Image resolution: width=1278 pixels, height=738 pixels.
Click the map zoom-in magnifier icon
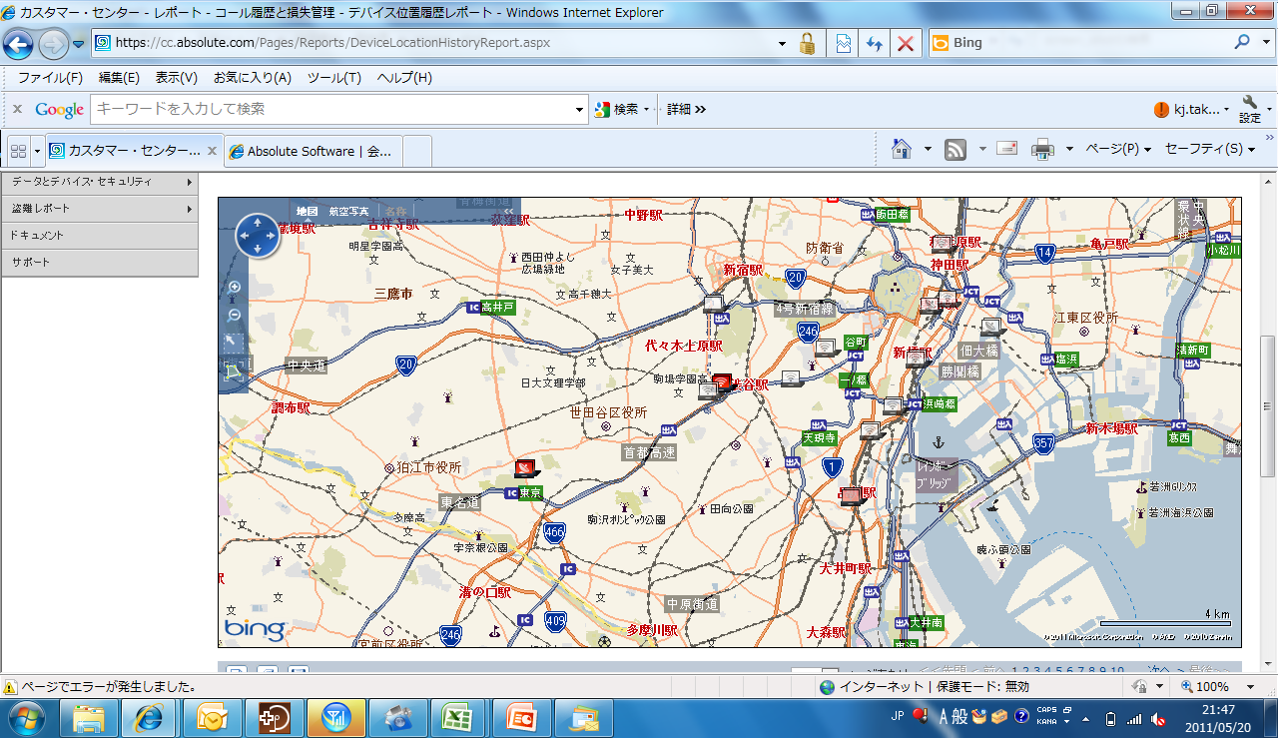pos(235,288)
